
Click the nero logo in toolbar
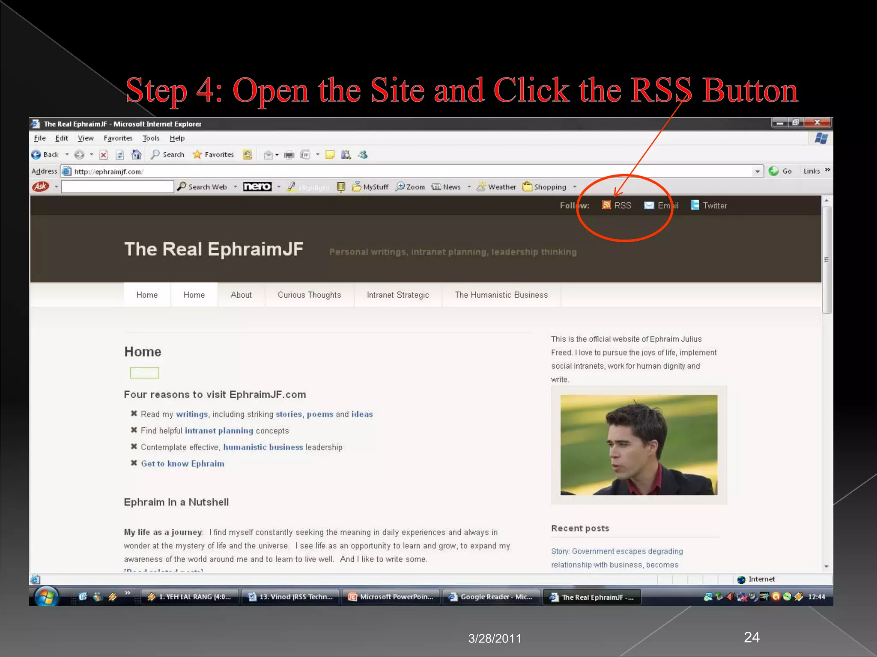coord(257,186)
